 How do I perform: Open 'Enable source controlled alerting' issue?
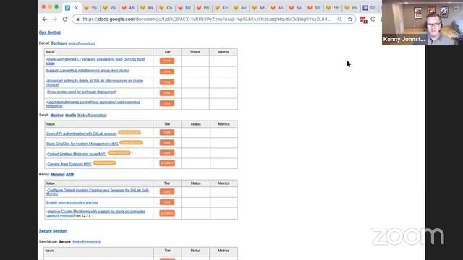coord(72,202)
